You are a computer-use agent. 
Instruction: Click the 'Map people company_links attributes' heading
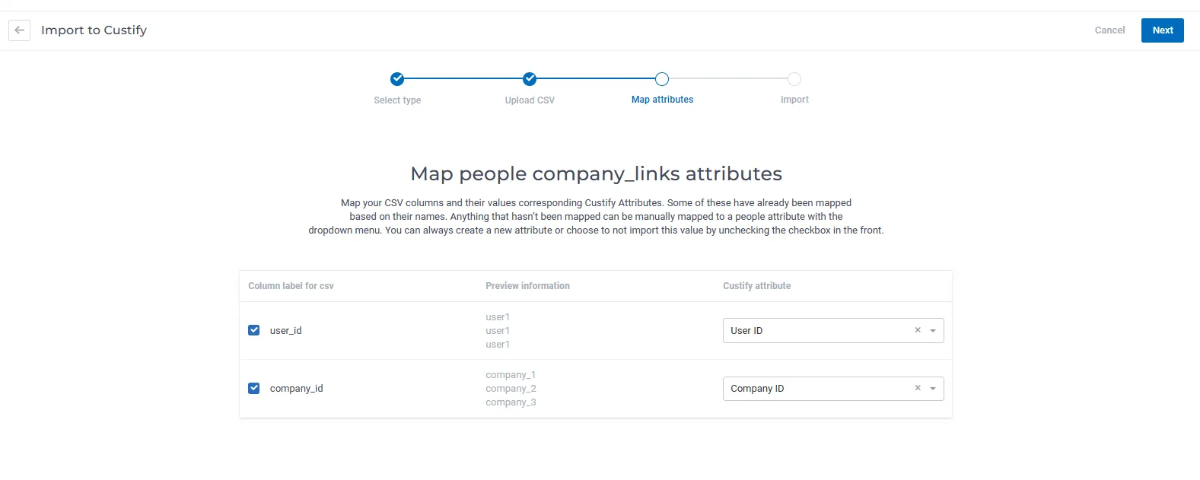click(596, 174)
